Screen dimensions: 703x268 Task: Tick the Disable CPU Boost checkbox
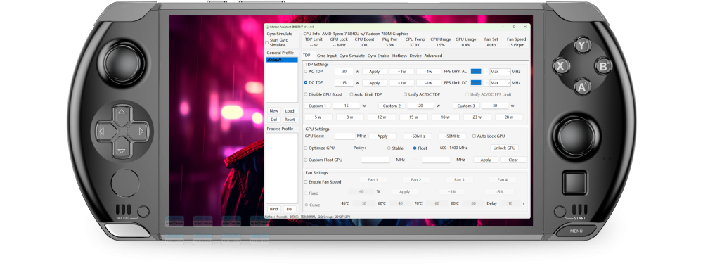pos(306,94)
